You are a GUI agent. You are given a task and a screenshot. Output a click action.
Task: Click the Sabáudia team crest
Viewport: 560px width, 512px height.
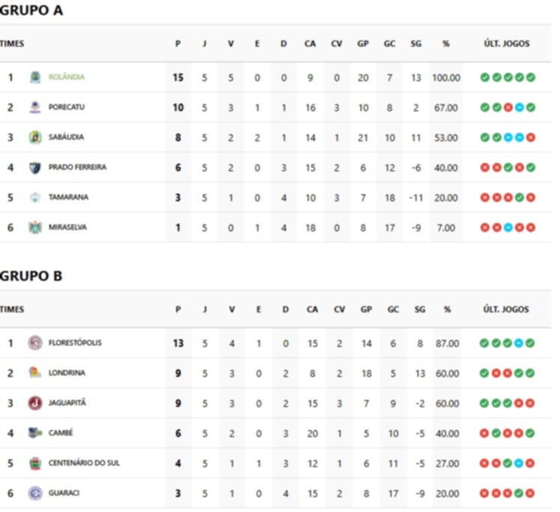click(x=35, y=137)
